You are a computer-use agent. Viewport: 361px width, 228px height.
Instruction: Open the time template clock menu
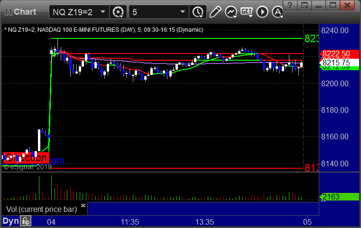[198, 12]
